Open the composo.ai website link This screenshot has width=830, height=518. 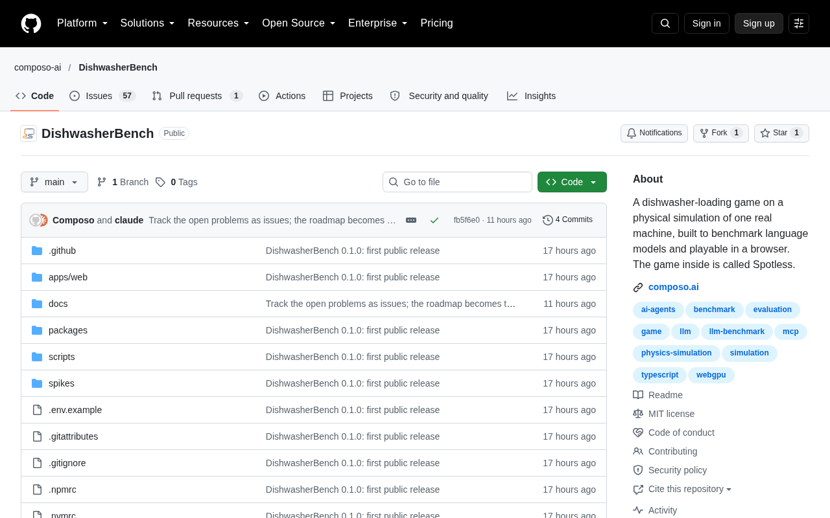(674, 287)
